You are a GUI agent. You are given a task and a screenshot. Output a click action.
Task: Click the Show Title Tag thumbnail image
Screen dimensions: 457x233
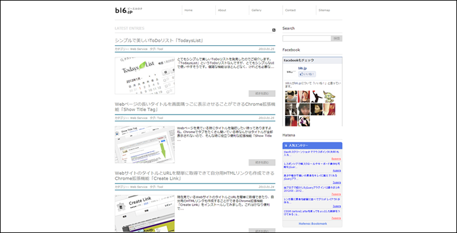point(145,144)
